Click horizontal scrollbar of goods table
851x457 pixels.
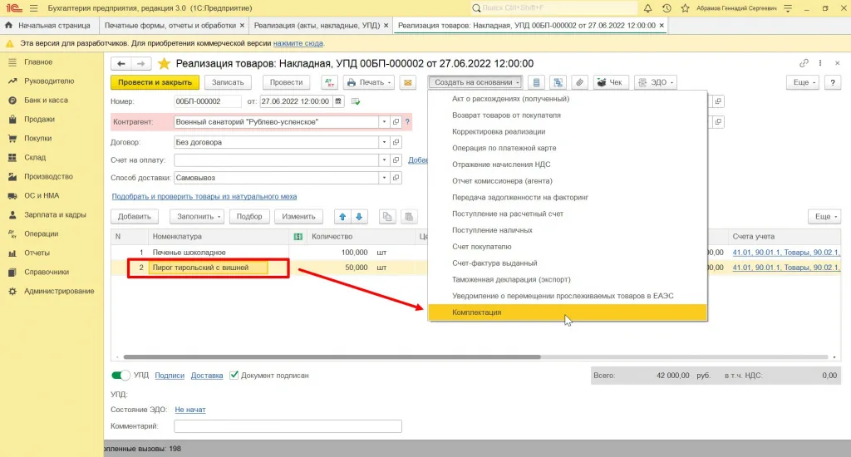(x=332, y=357)
